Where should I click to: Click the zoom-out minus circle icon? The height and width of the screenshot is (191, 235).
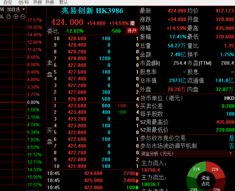coord(23,16)
